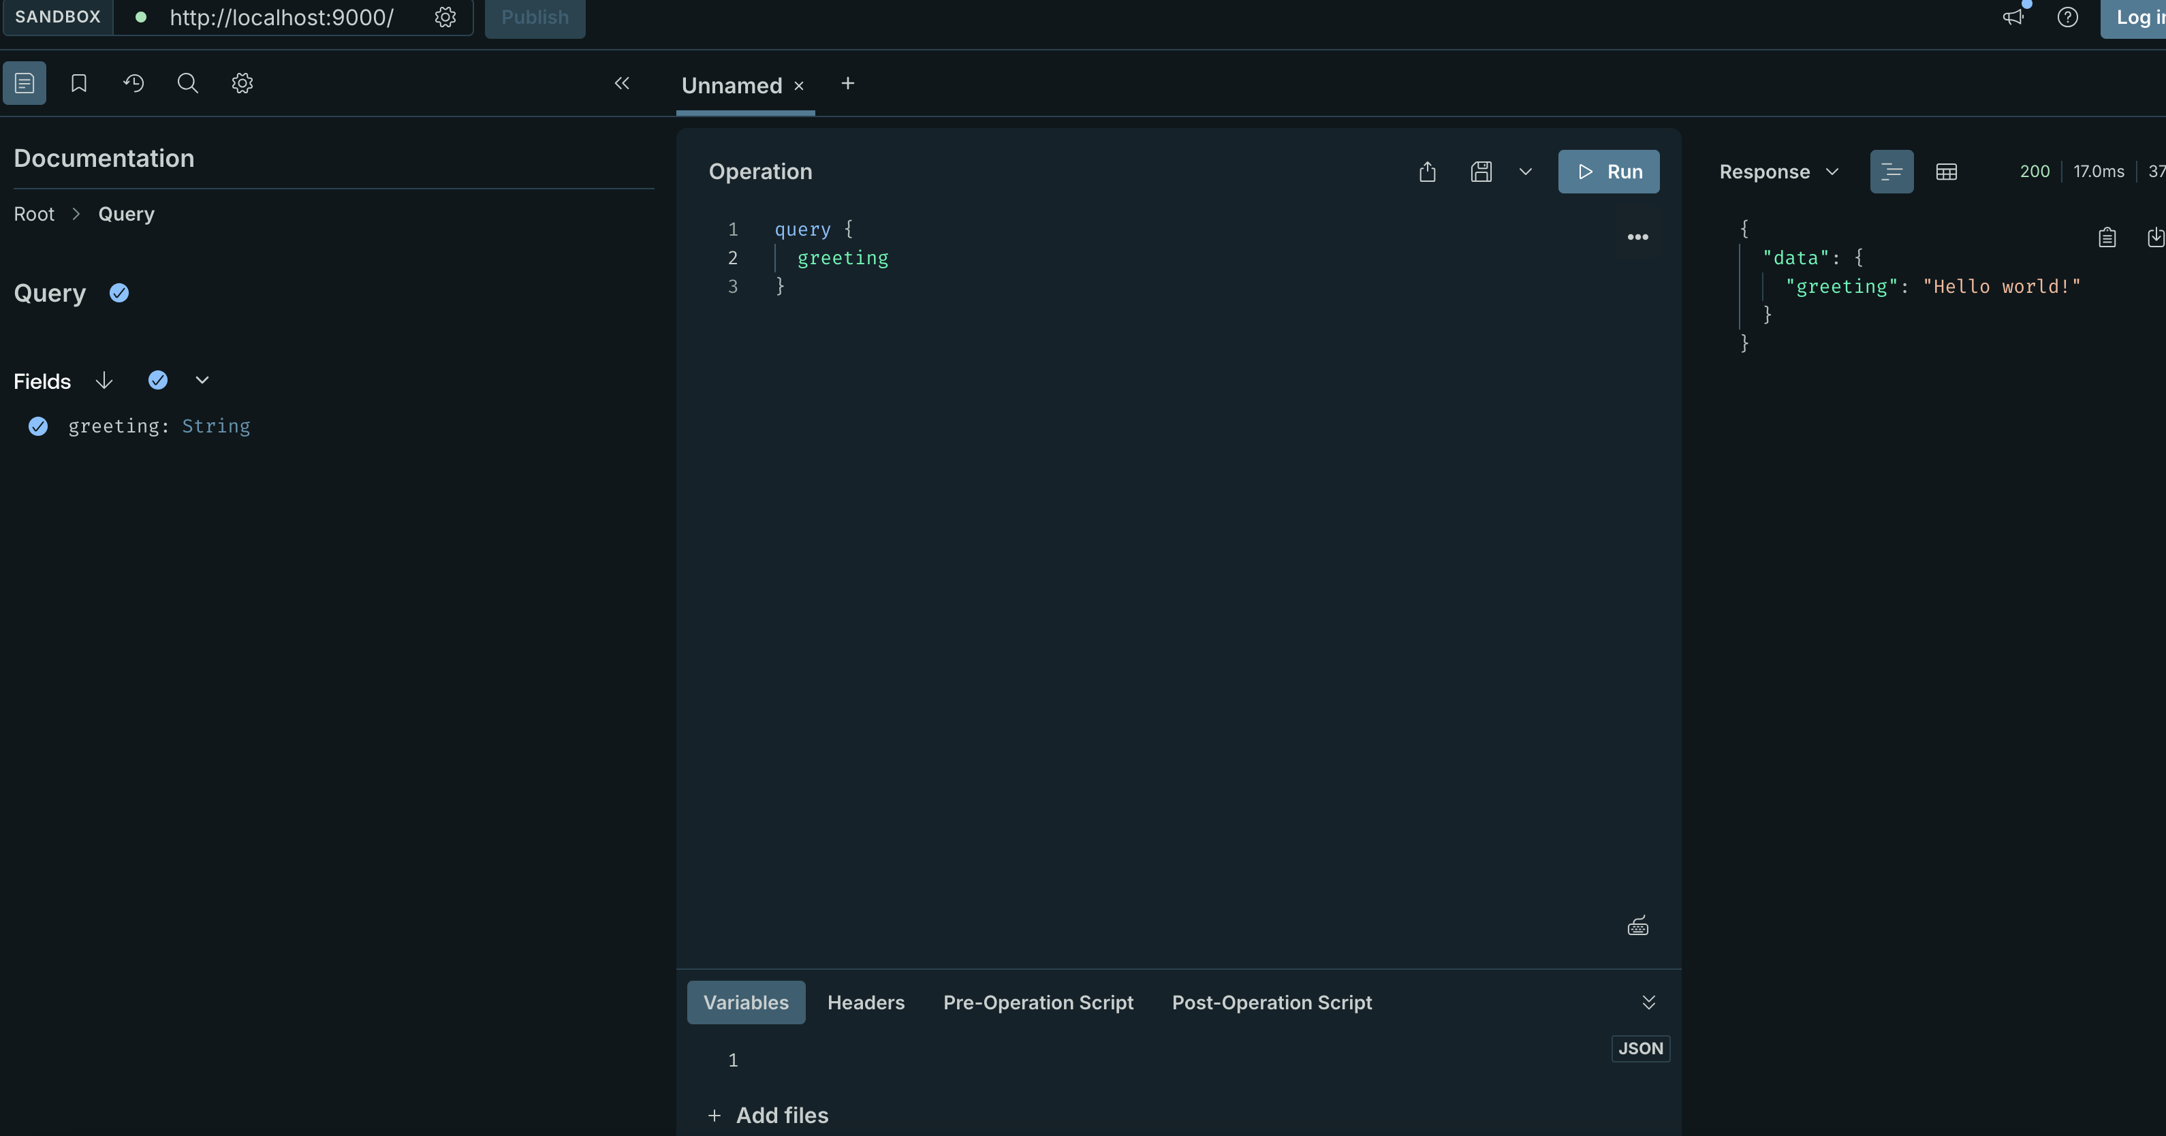Switch to the Headers tab
Image resolution: width=2166 pixels, height=1136 pixels.
[865, 1003]
